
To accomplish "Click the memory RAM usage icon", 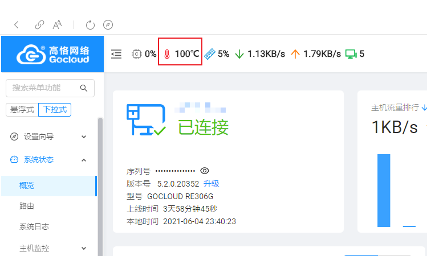I will pyautogui.click(x=209, y=54).
